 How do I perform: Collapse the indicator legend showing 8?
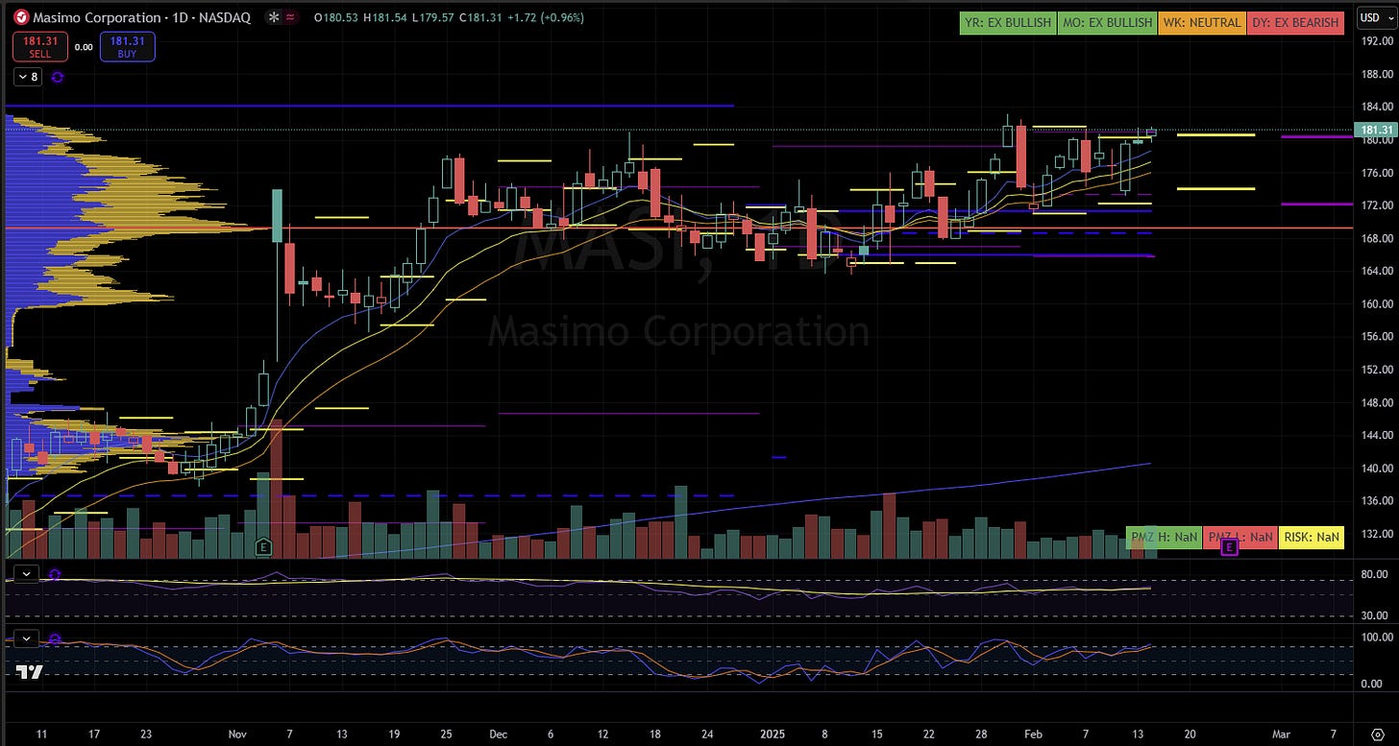pos(27,77)
